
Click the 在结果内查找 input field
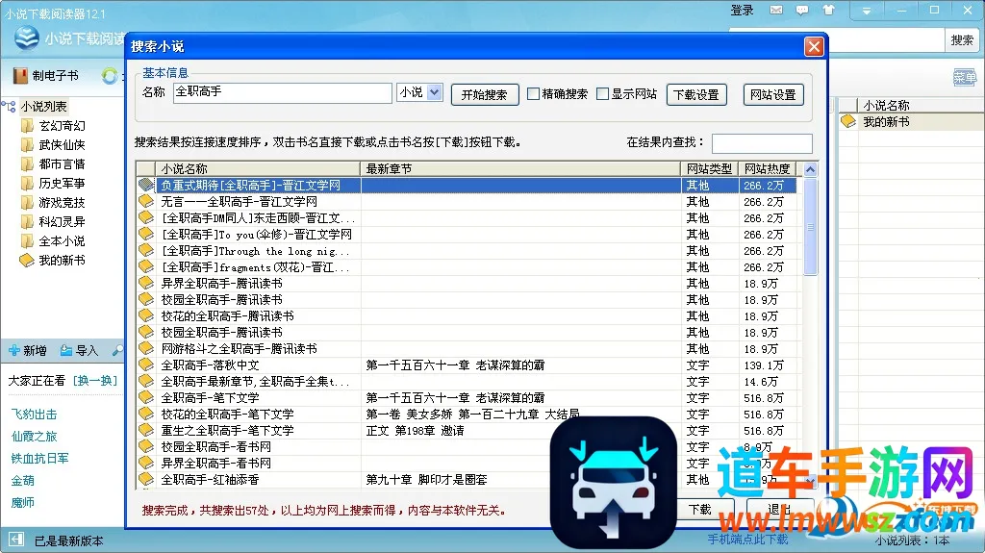pos(762,143)
